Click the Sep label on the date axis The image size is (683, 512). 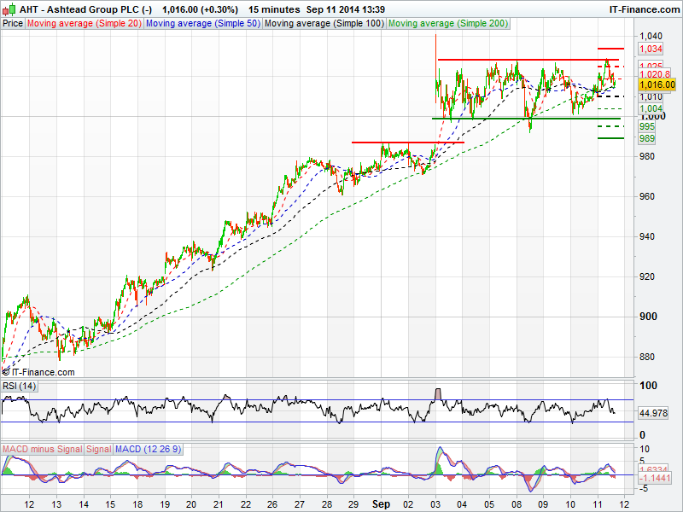pos(380,504)
